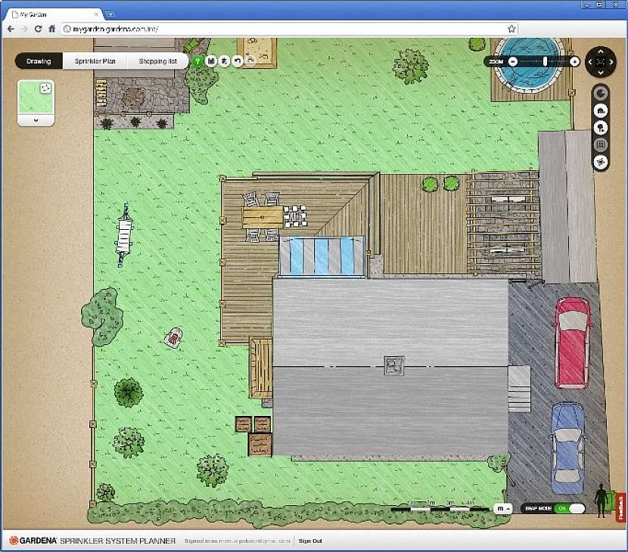Image resolution: width=628 pixels, height=552 pixels.
Task: Bookmark the page with the star icon
Action: pyautogui.click(x=511, y=29)
